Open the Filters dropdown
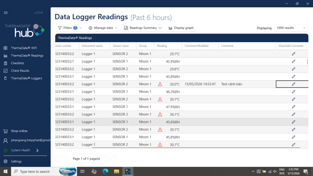 coord(70,28)
